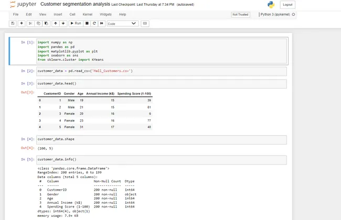Click the memory usage output line

click(58, 216)
